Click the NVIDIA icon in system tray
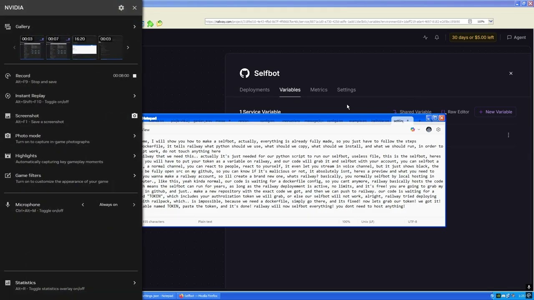 pos(498,296)
